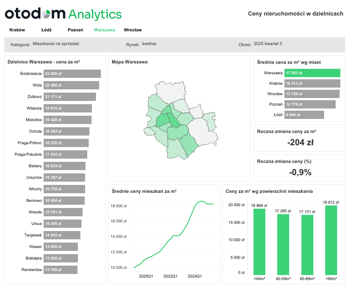Change the Okres filter 2025 kwartał 3
The width and height of the screenshot is (349, 288).
pyautogui.click(x=268, y=44)
